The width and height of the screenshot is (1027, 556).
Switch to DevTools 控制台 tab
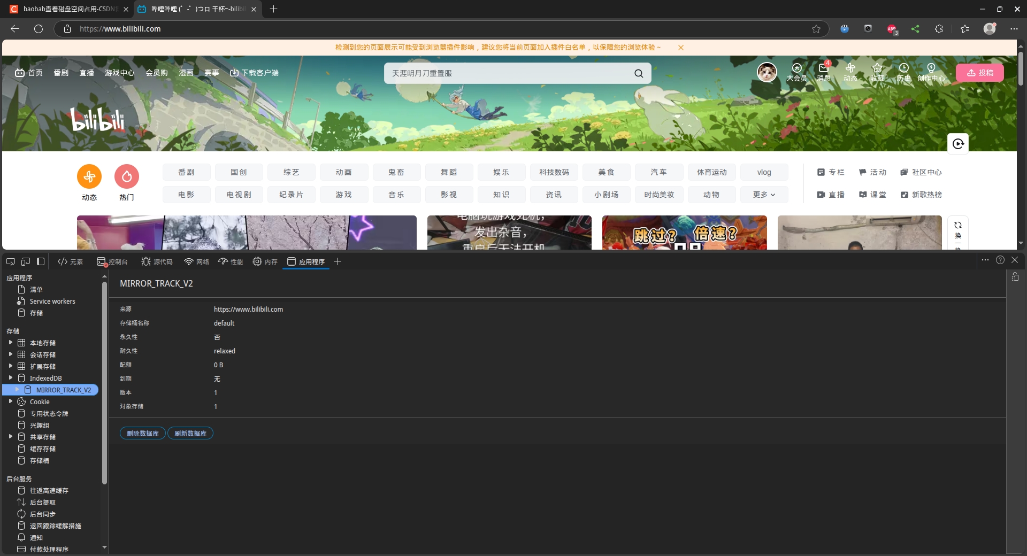[x=112, y=261]
